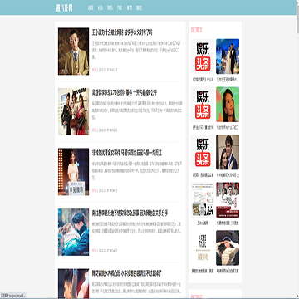Click the pink category tag under the first article

pos(94,70)
